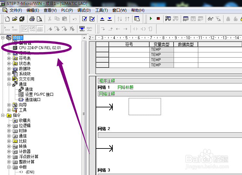The width and height of the screenshot is (242, 175).
Task: Click the Line right arrow icon
Action: (x=125, y=29)
